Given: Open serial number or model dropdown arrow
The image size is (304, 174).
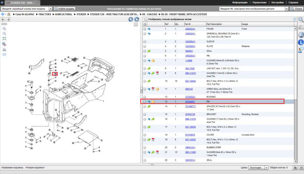Looking at the screenshot, I should (50, 9).
